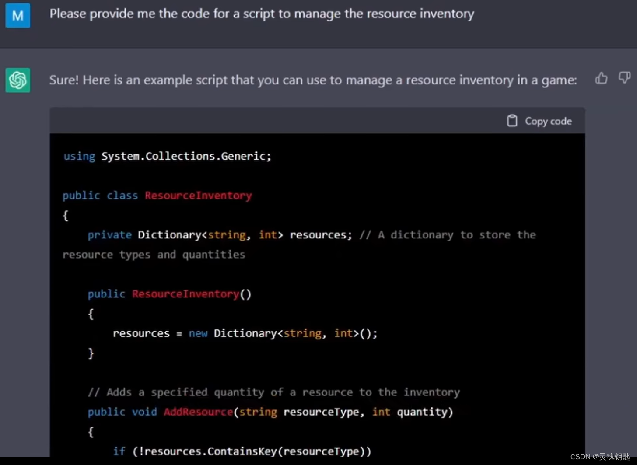Click the ChatGPT logo avatar
Image resolution: width=637 pixels, height=465 pixels.
click(18, 80)
